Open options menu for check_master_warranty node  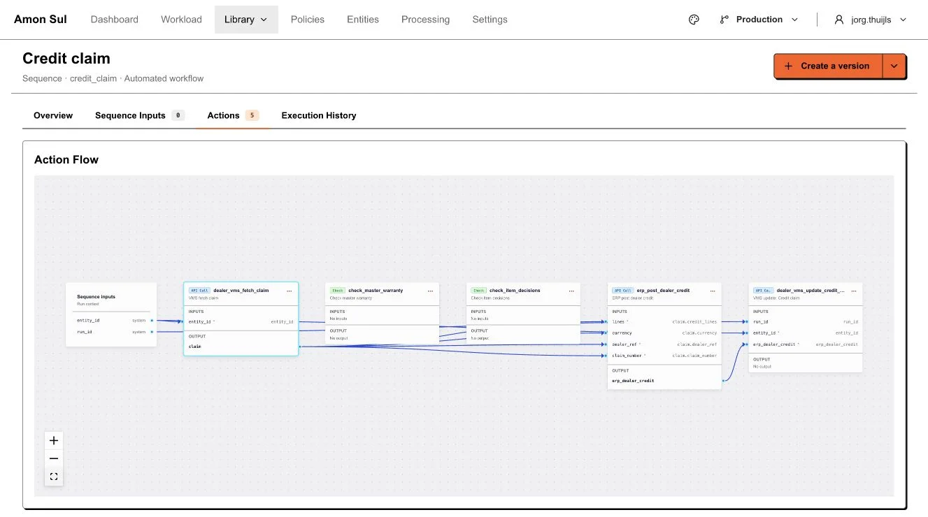coord(430,291)
